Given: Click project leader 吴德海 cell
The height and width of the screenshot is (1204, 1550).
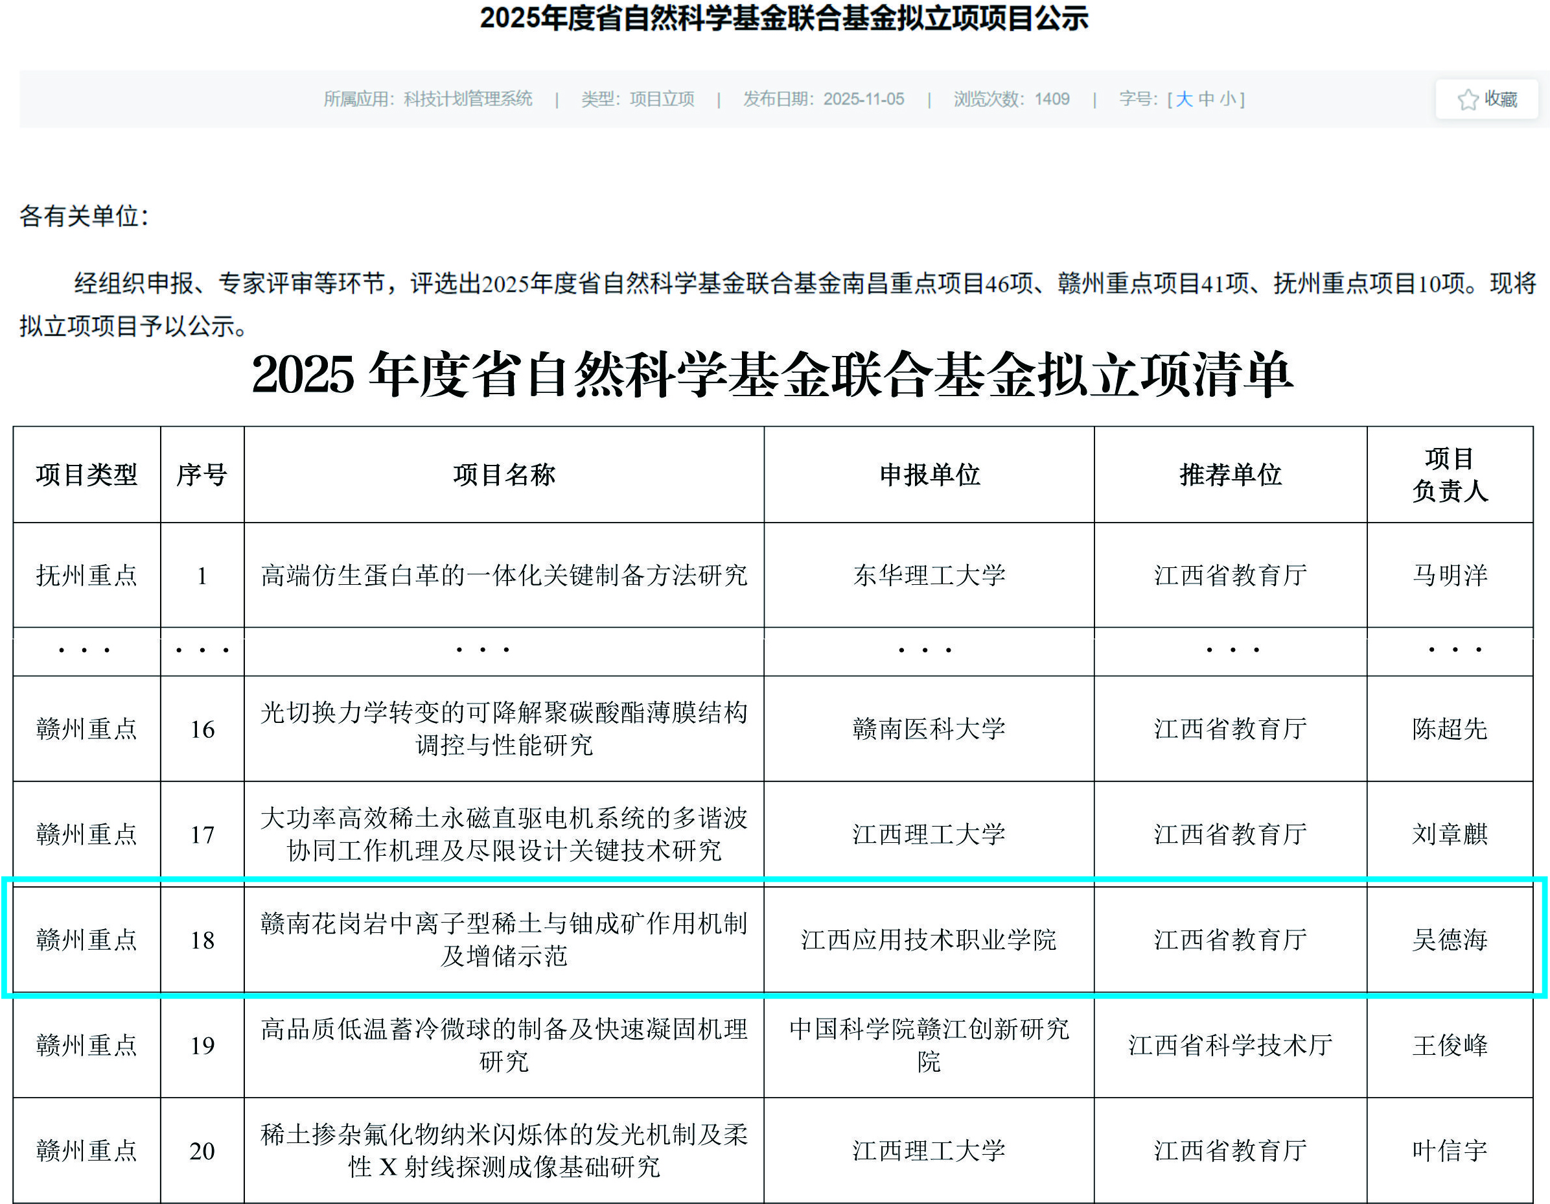Looking at the screenshot, I should pyautogui.click(x=1449, y=940).
